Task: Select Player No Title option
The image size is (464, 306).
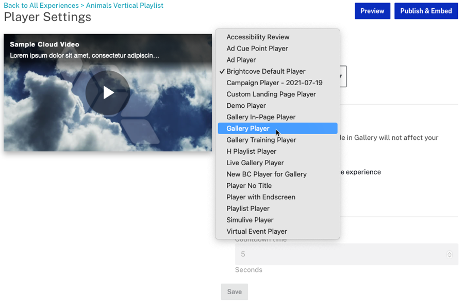Action: (x=277, y=186)
